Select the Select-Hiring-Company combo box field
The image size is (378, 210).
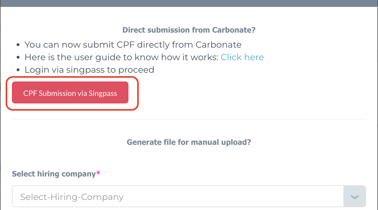(x=189, y=197)
